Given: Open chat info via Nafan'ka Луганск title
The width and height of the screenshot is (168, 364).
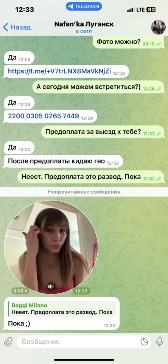Looking at the screenshot, I should click(84, 24).
